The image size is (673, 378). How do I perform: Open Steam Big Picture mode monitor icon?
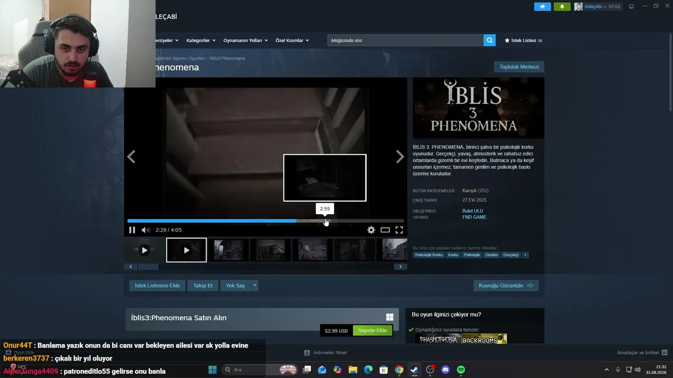(631, 7)
